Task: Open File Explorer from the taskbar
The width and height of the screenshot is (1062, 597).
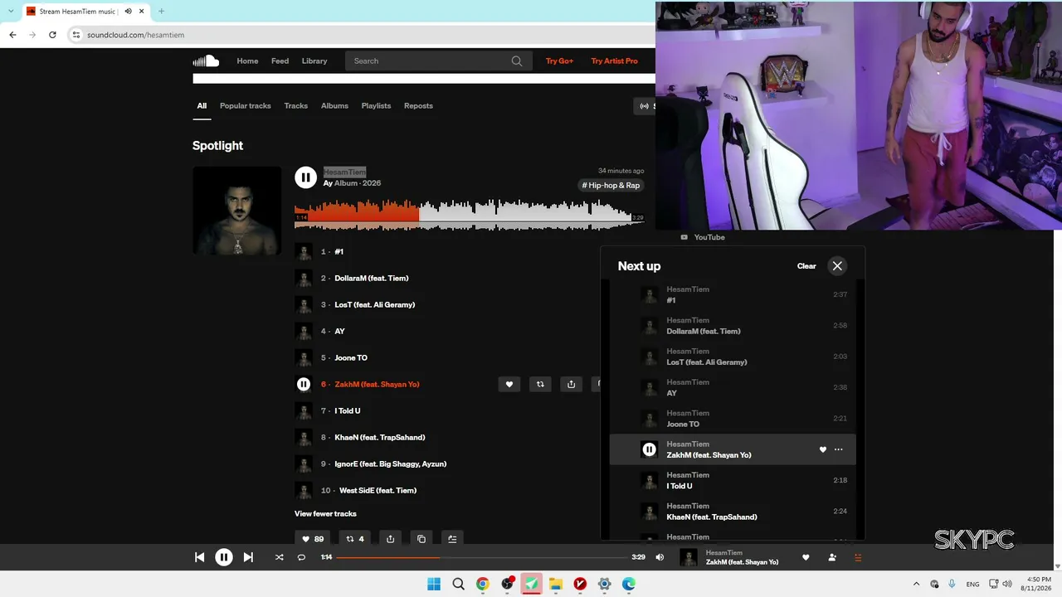Action: [x=556, y=584]
